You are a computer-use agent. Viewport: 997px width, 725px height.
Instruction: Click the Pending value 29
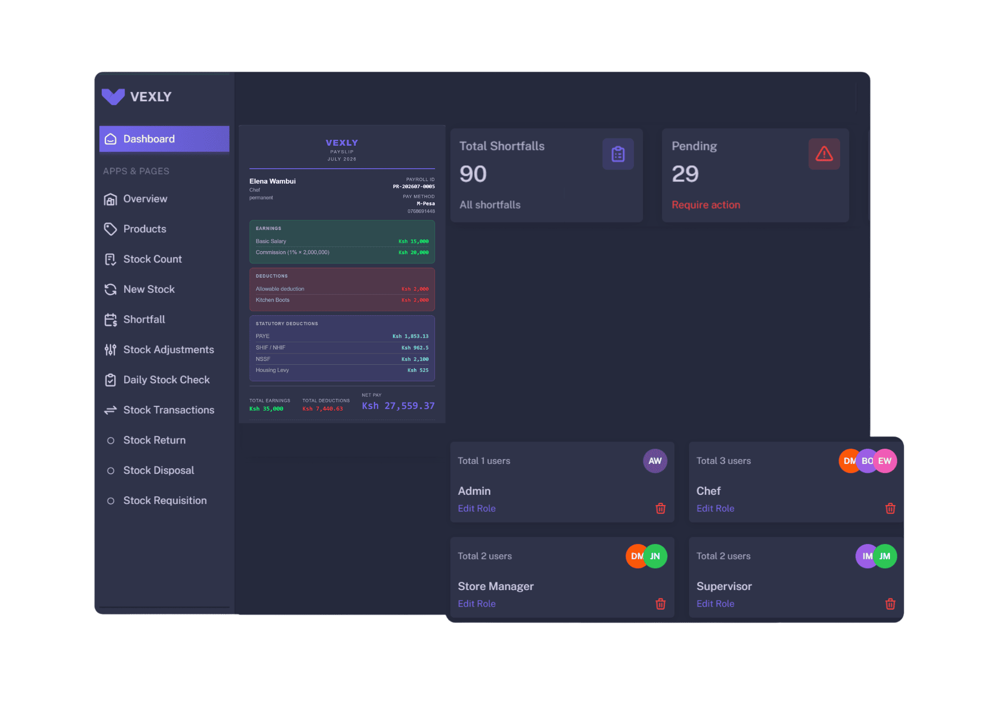[685, 174]
